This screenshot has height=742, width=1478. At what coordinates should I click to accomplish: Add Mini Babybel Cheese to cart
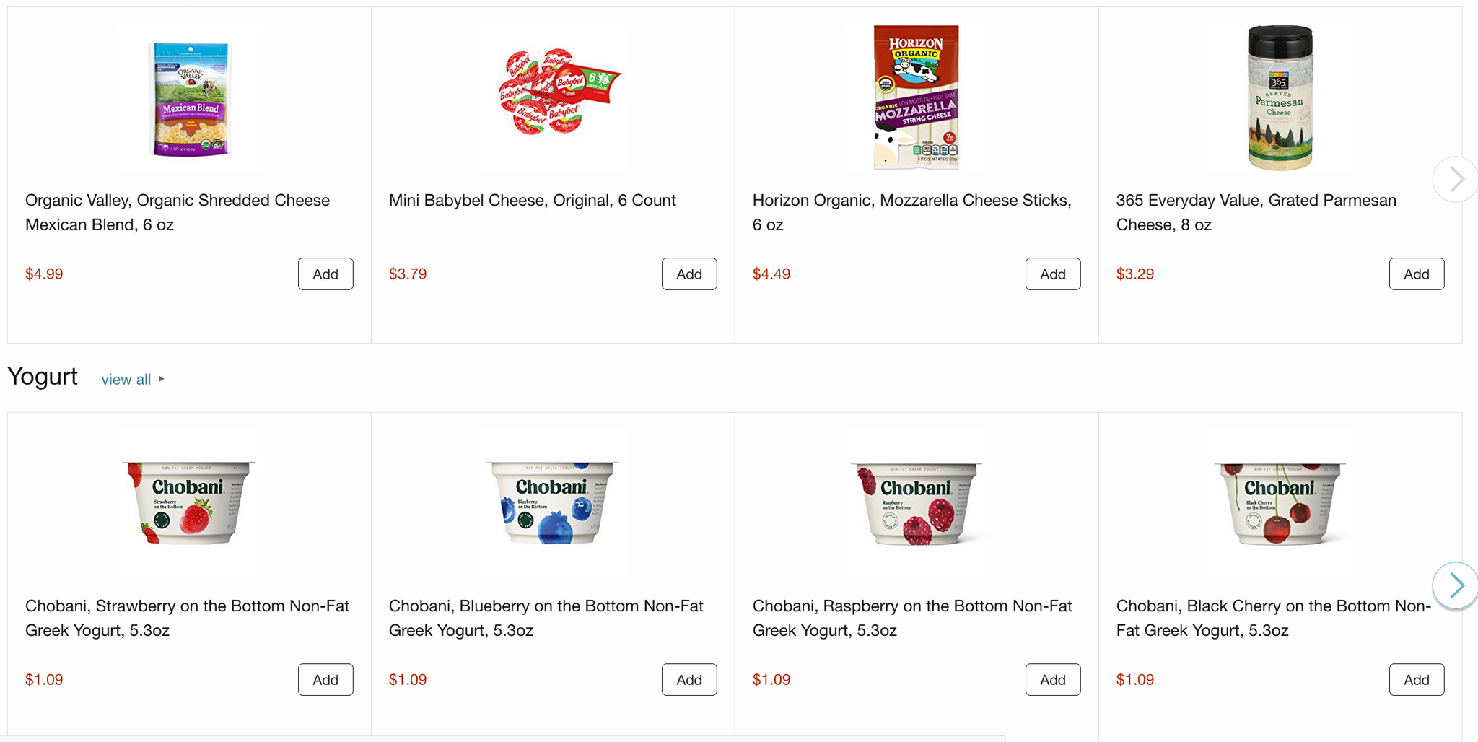(x=688, y=274)
